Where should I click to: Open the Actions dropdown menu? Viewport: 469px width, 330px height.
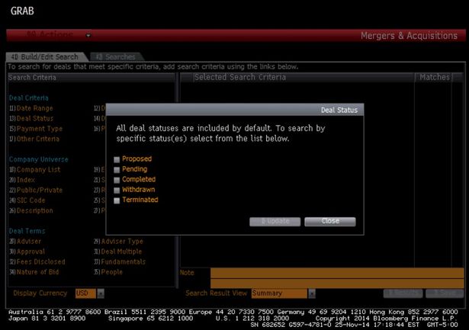coord(88,35)
